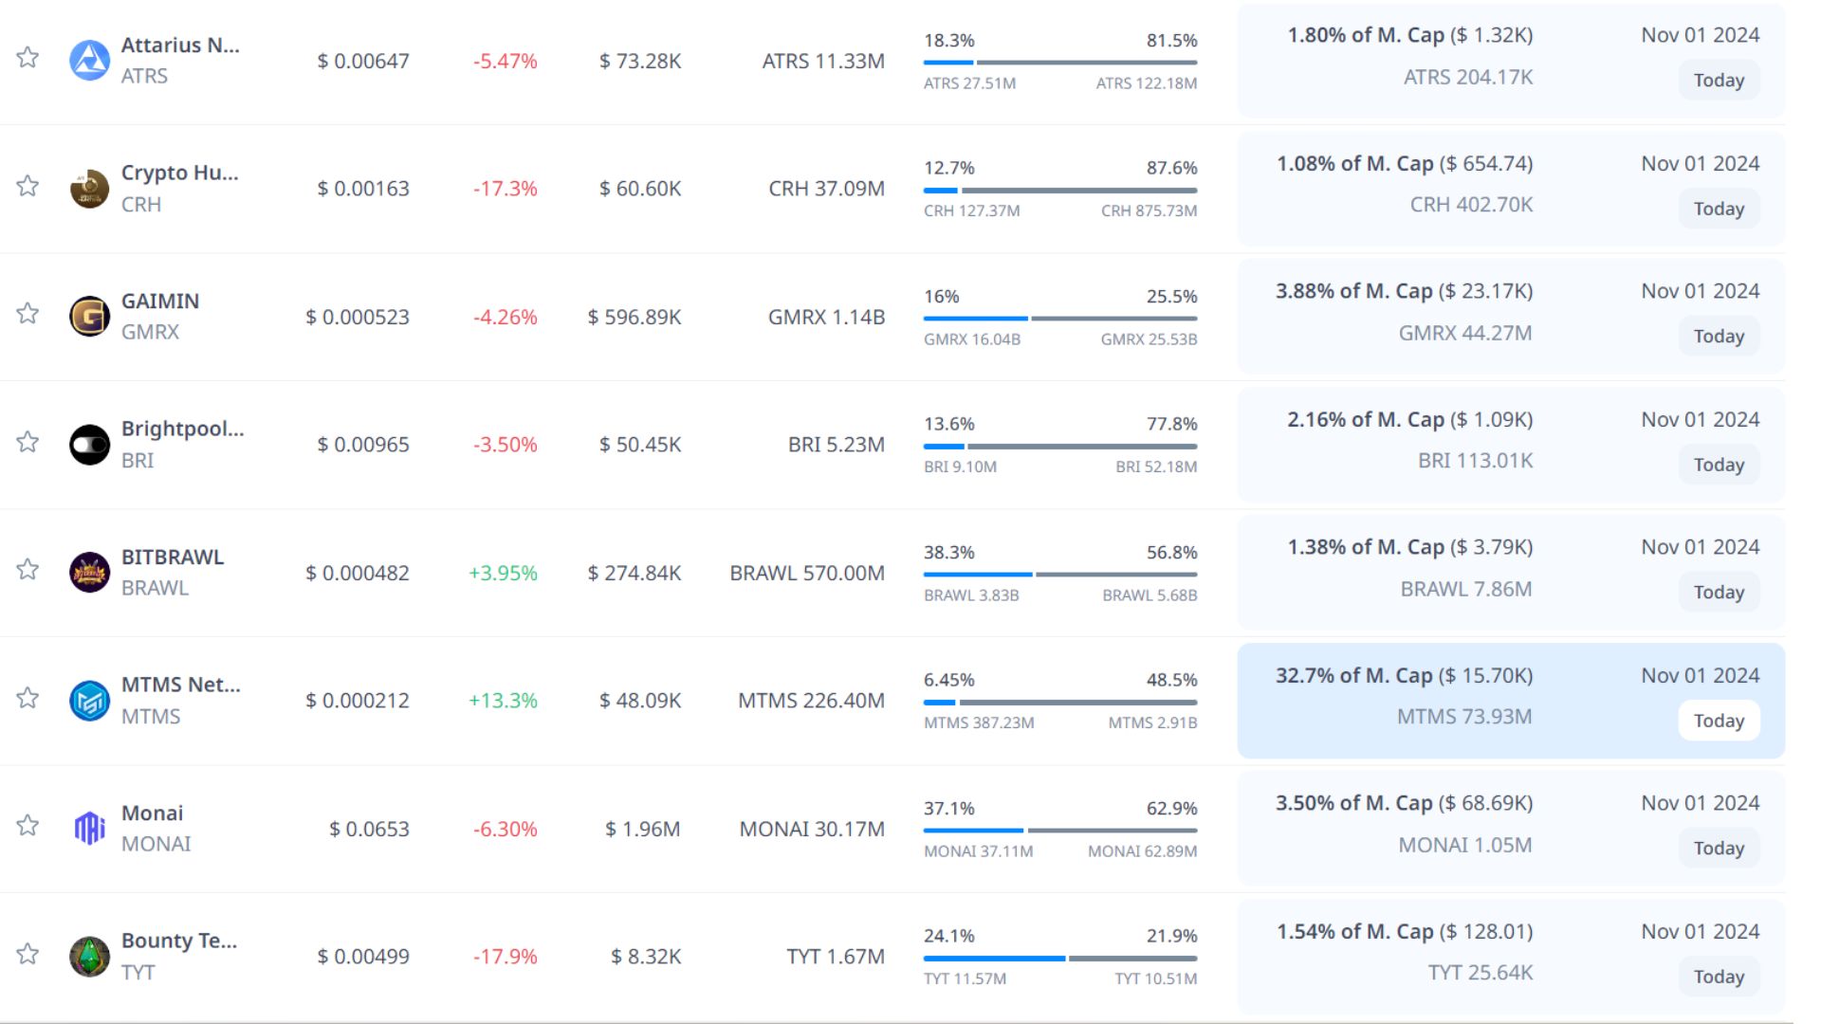Open the MTMS Network logo icon
The width and height of the screenshot is (1821, 1024).
pyautogui.click(x=89, y=701)
